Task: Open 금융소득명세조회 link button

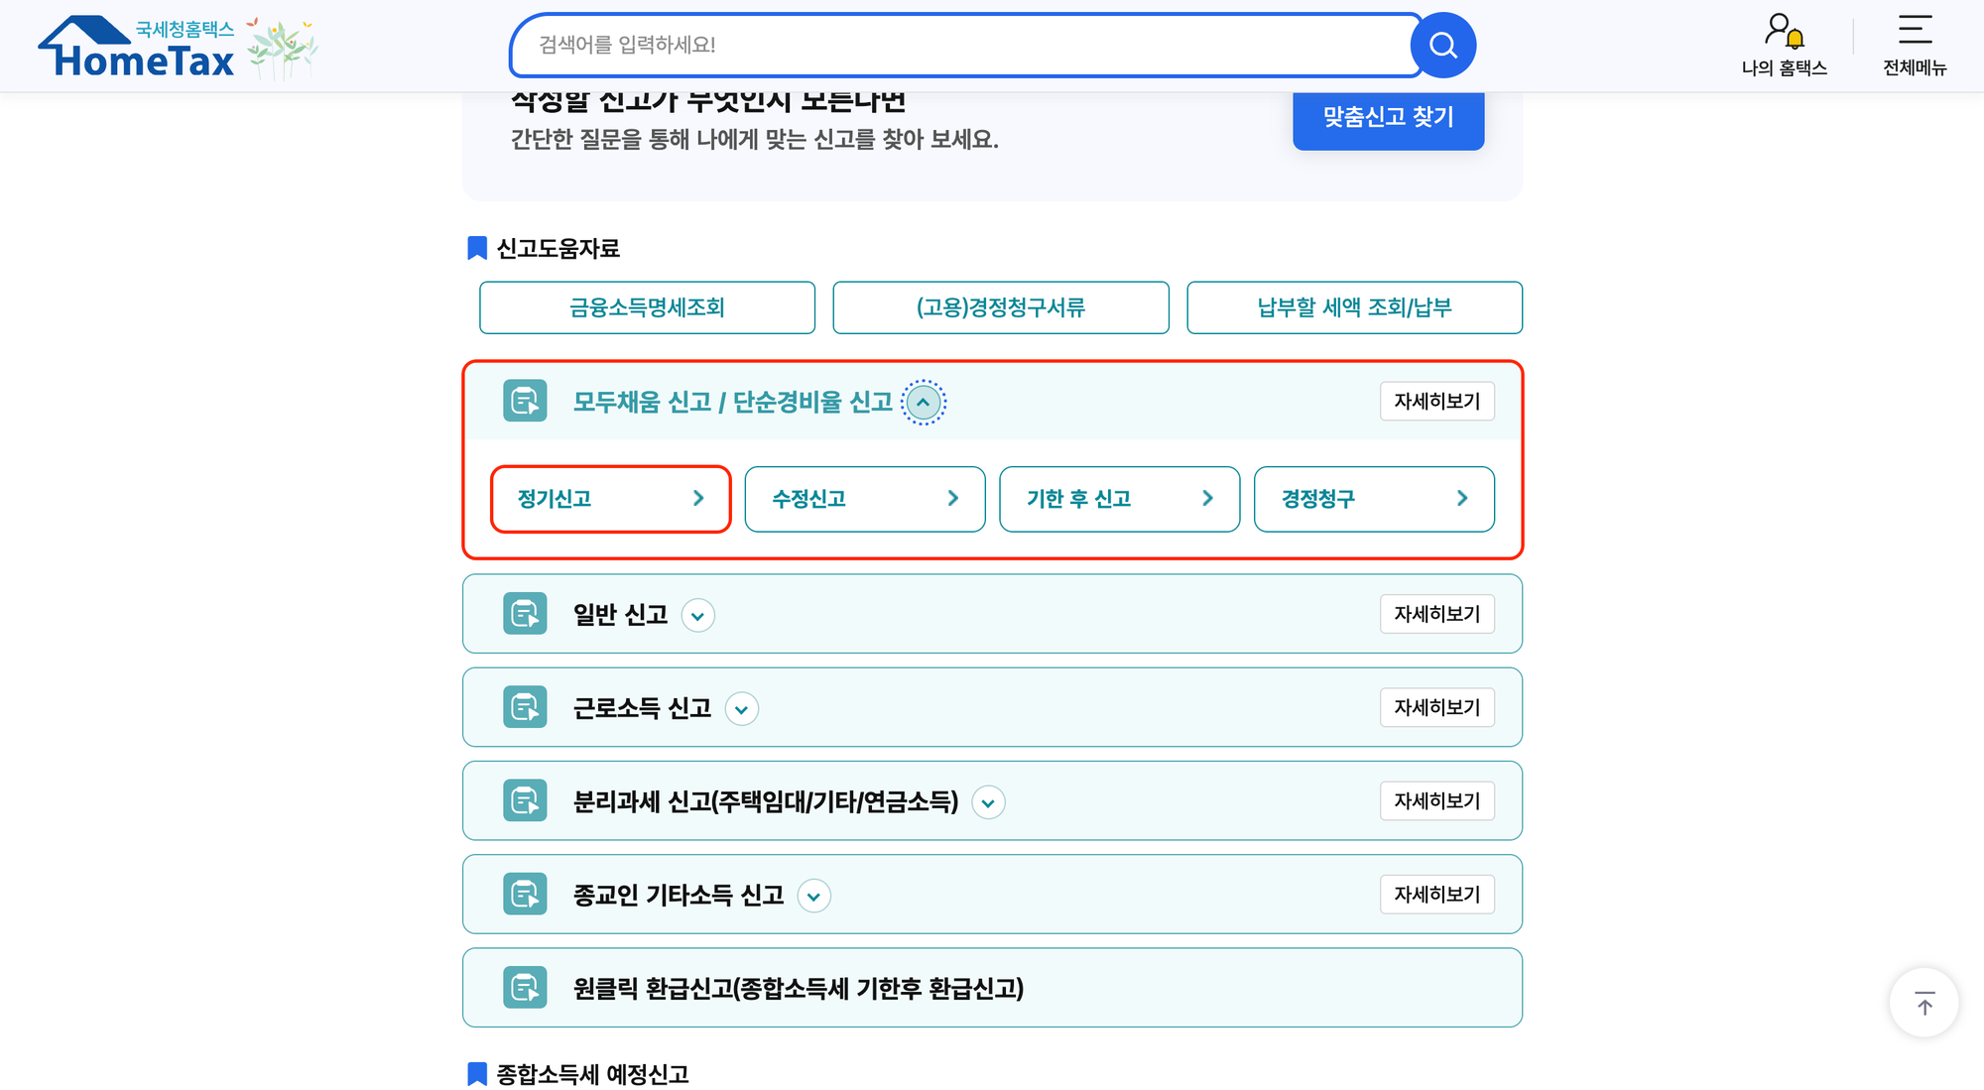Action: (x=647, y=307)
